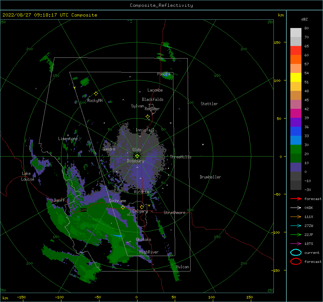323x302 pixels.
Task: Click the HighRiver label
Action: (x=149, y=252)
